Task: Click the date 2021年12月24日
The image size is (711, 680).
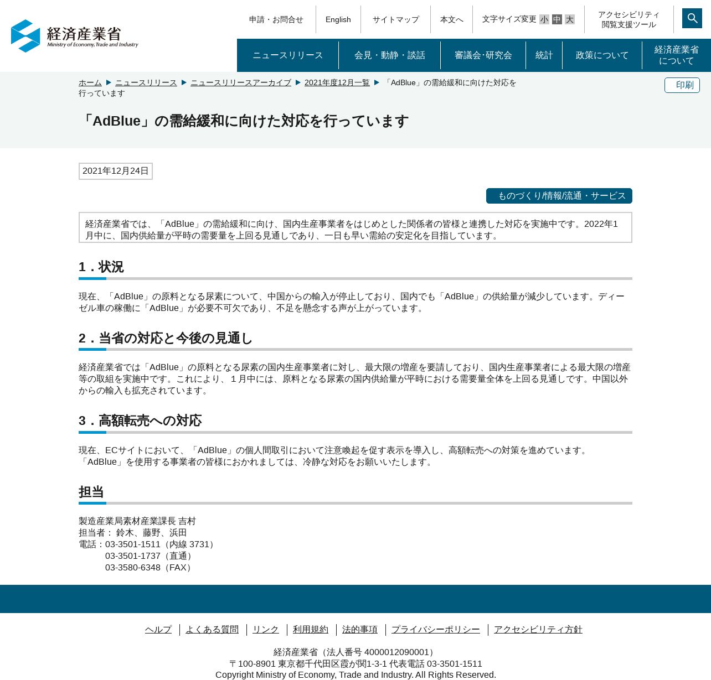Action: pos(116,171)
